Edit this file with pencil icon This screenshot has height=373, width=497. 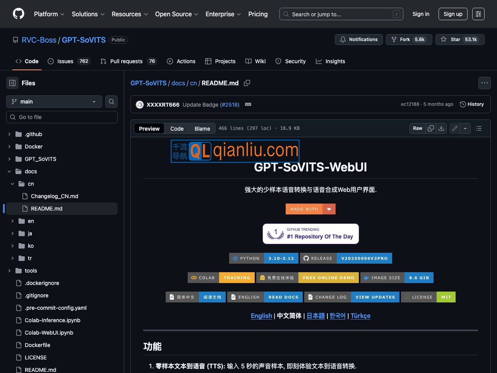[x=455, y=128]
